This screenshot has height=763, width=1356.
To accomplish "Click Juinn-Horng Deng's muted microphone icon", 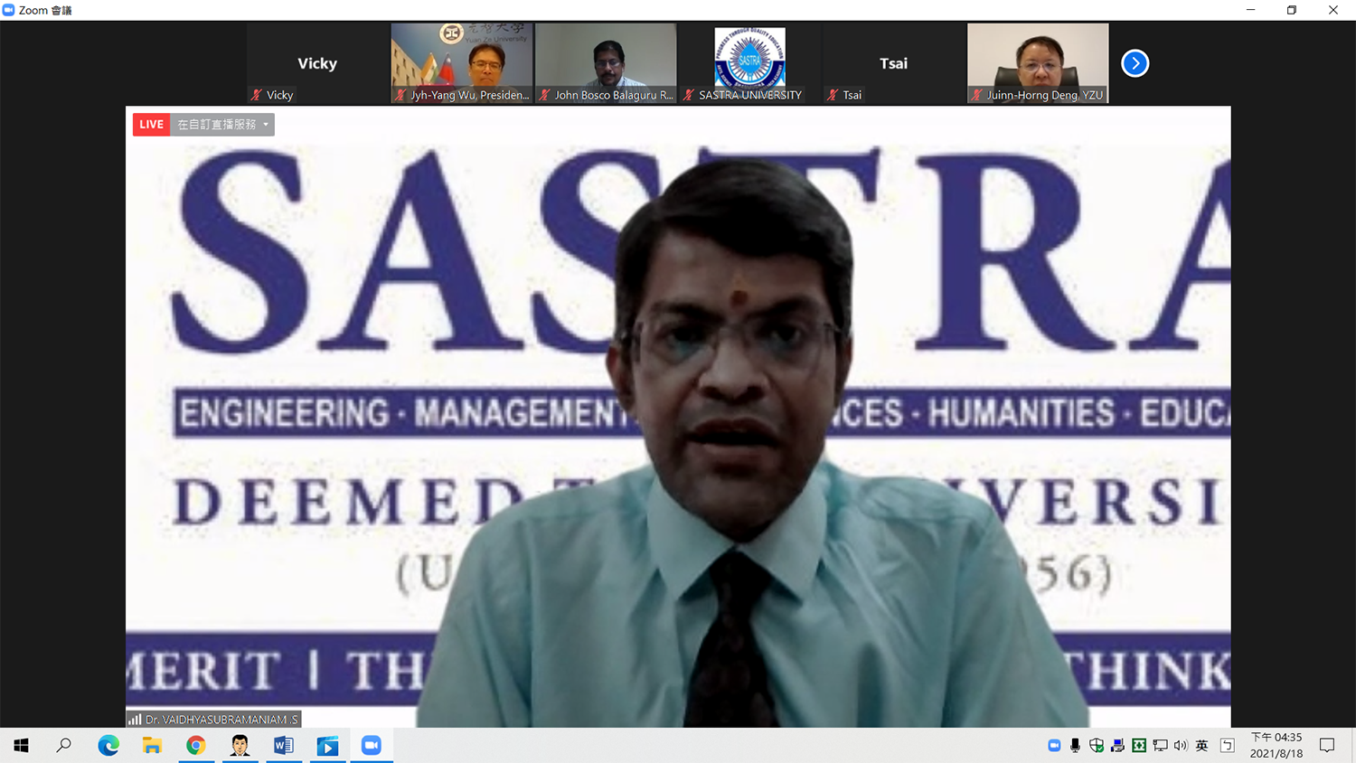I will coord(976,95).
